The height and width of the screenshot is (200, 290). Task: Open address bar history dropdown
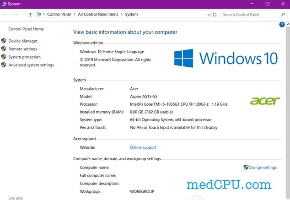209,15
